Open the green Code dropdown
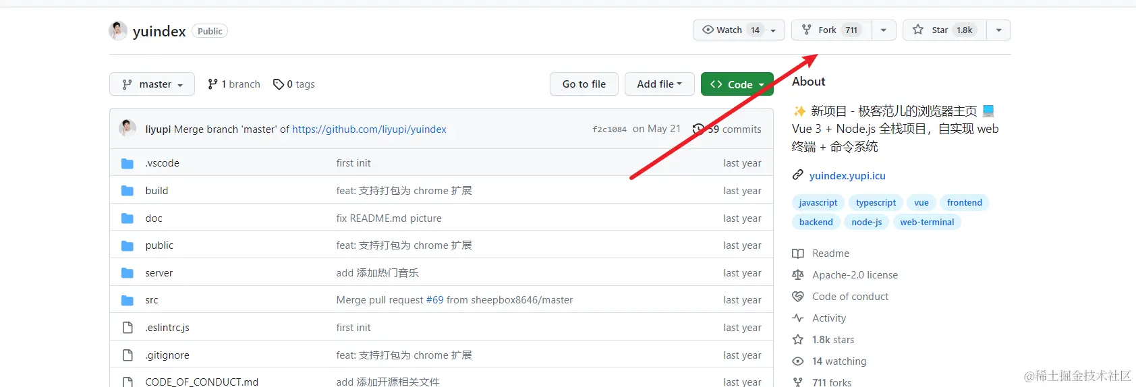Viewport: 1136px width, 387px height. point(737,84)
